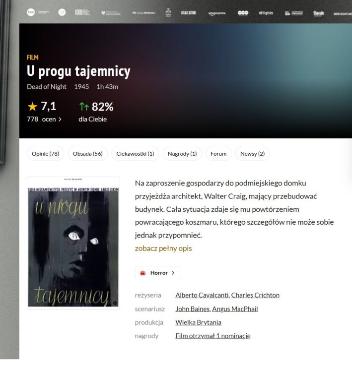
Task: Switch to the Obsada (56) tab
Action: pyautogui.click(x=87, y=154)
